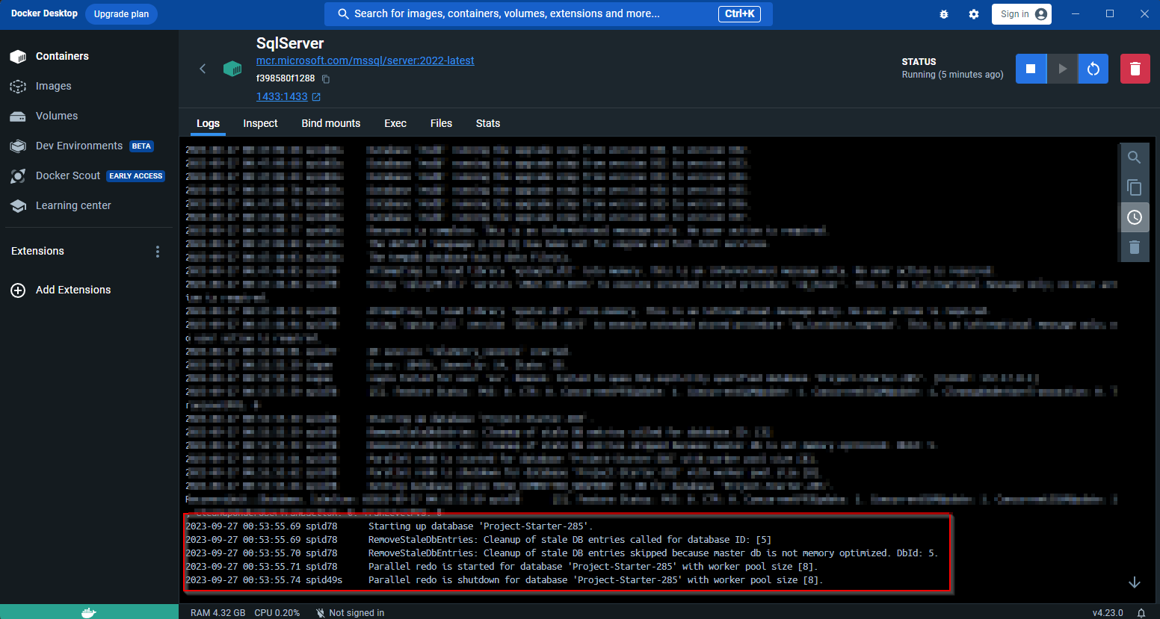The image size is (1160, 619).
Task: Open notifications bell icon
Action: [1141, 613]
